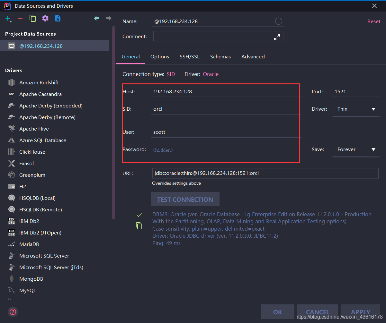Select @192.168.234.128 project data source

tap(55, 46)
